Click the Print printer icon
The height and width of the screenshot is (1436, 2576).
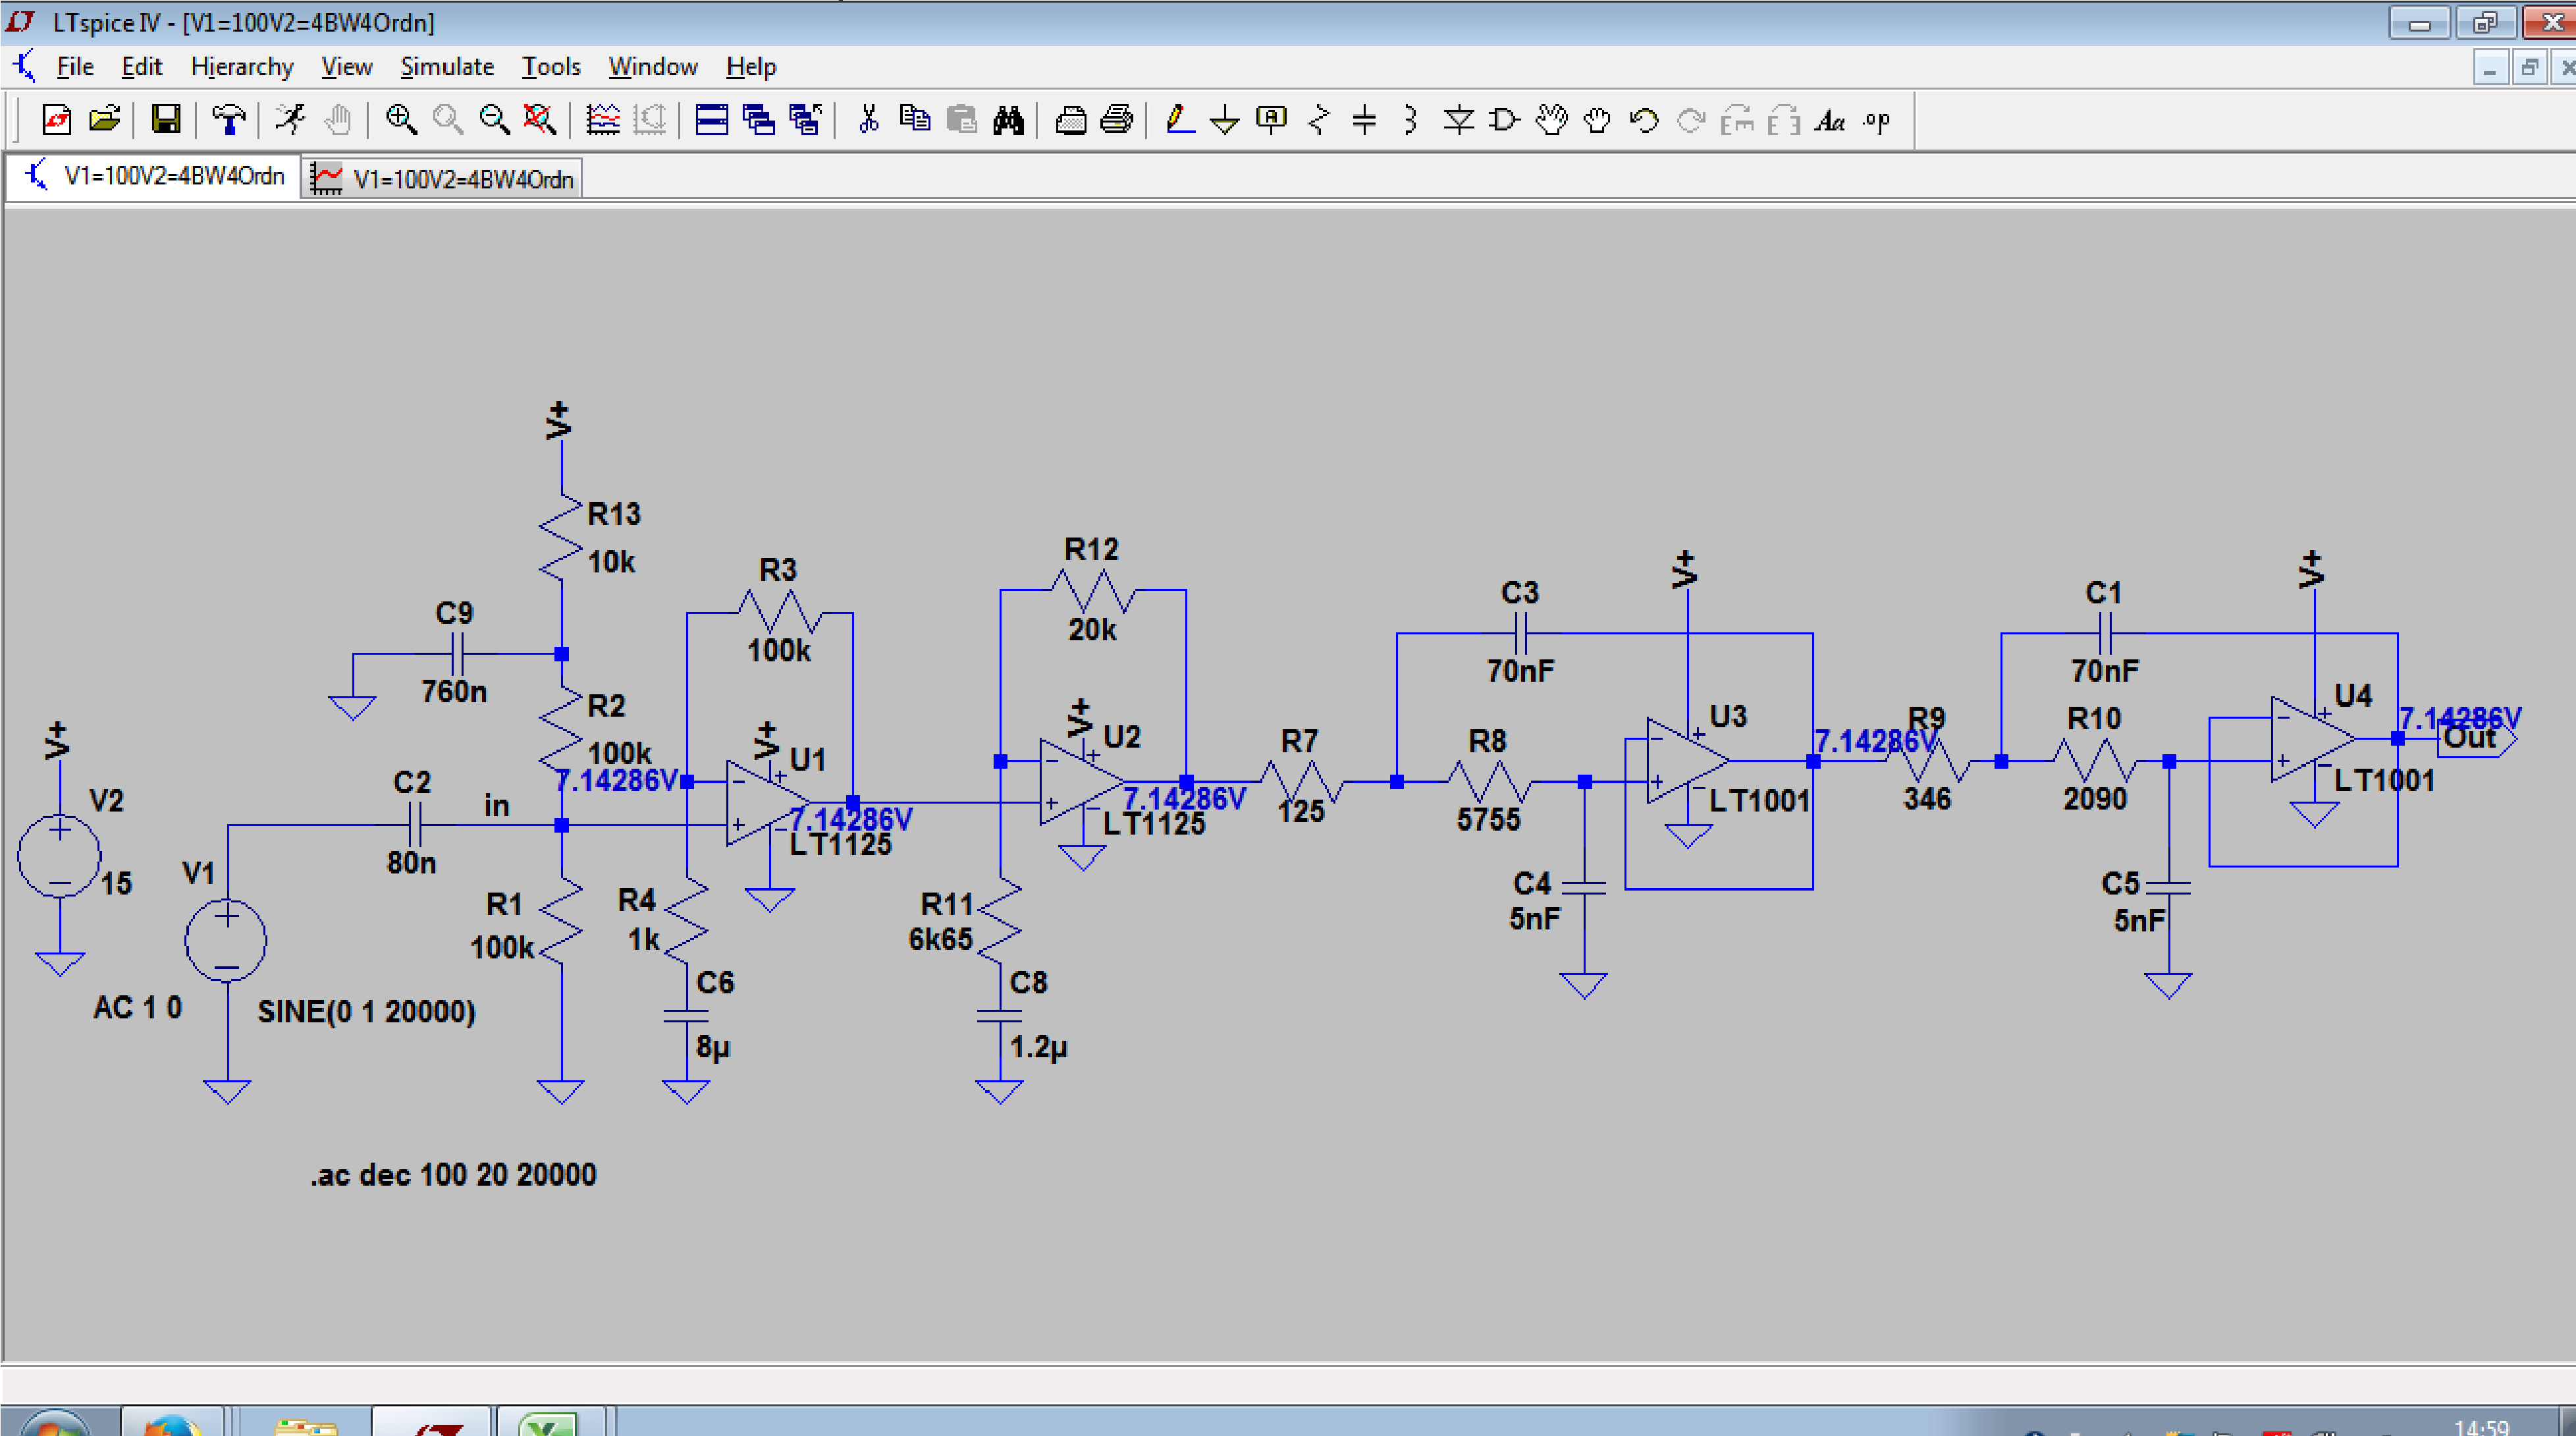click(x=1116, y=120)
